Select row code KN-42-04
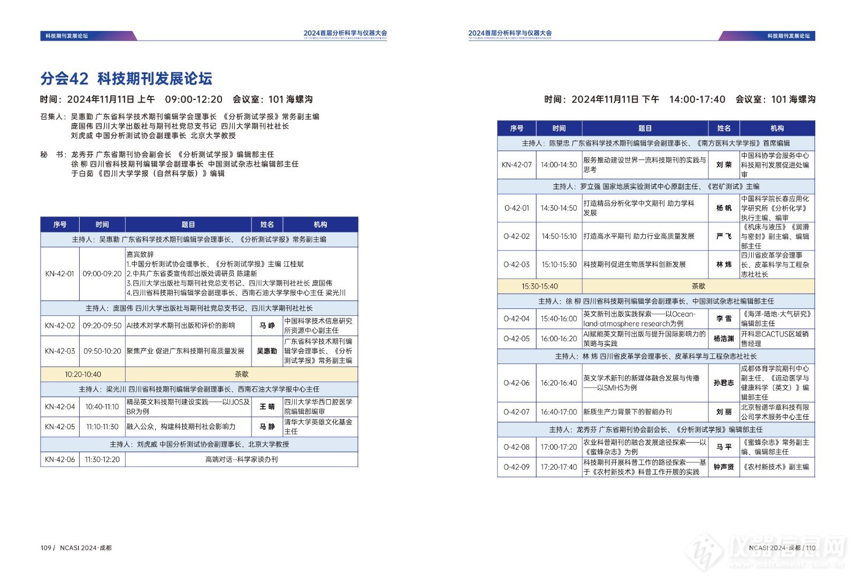The width and height of the screenshot is (856, 580). pyautogui.click(x=60, y=407)
